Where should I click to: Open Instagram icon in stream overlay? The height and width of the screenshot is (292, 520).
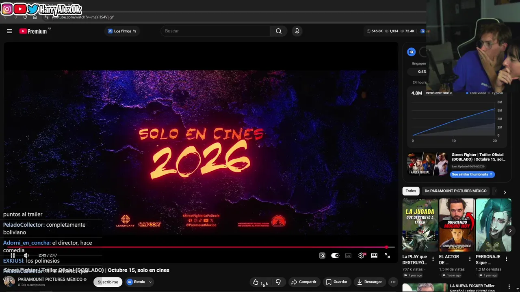(7, 9)
